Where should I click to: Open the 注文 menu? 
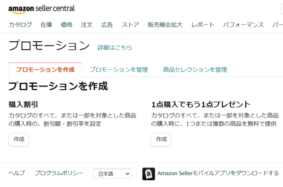(x=87, y=24)
